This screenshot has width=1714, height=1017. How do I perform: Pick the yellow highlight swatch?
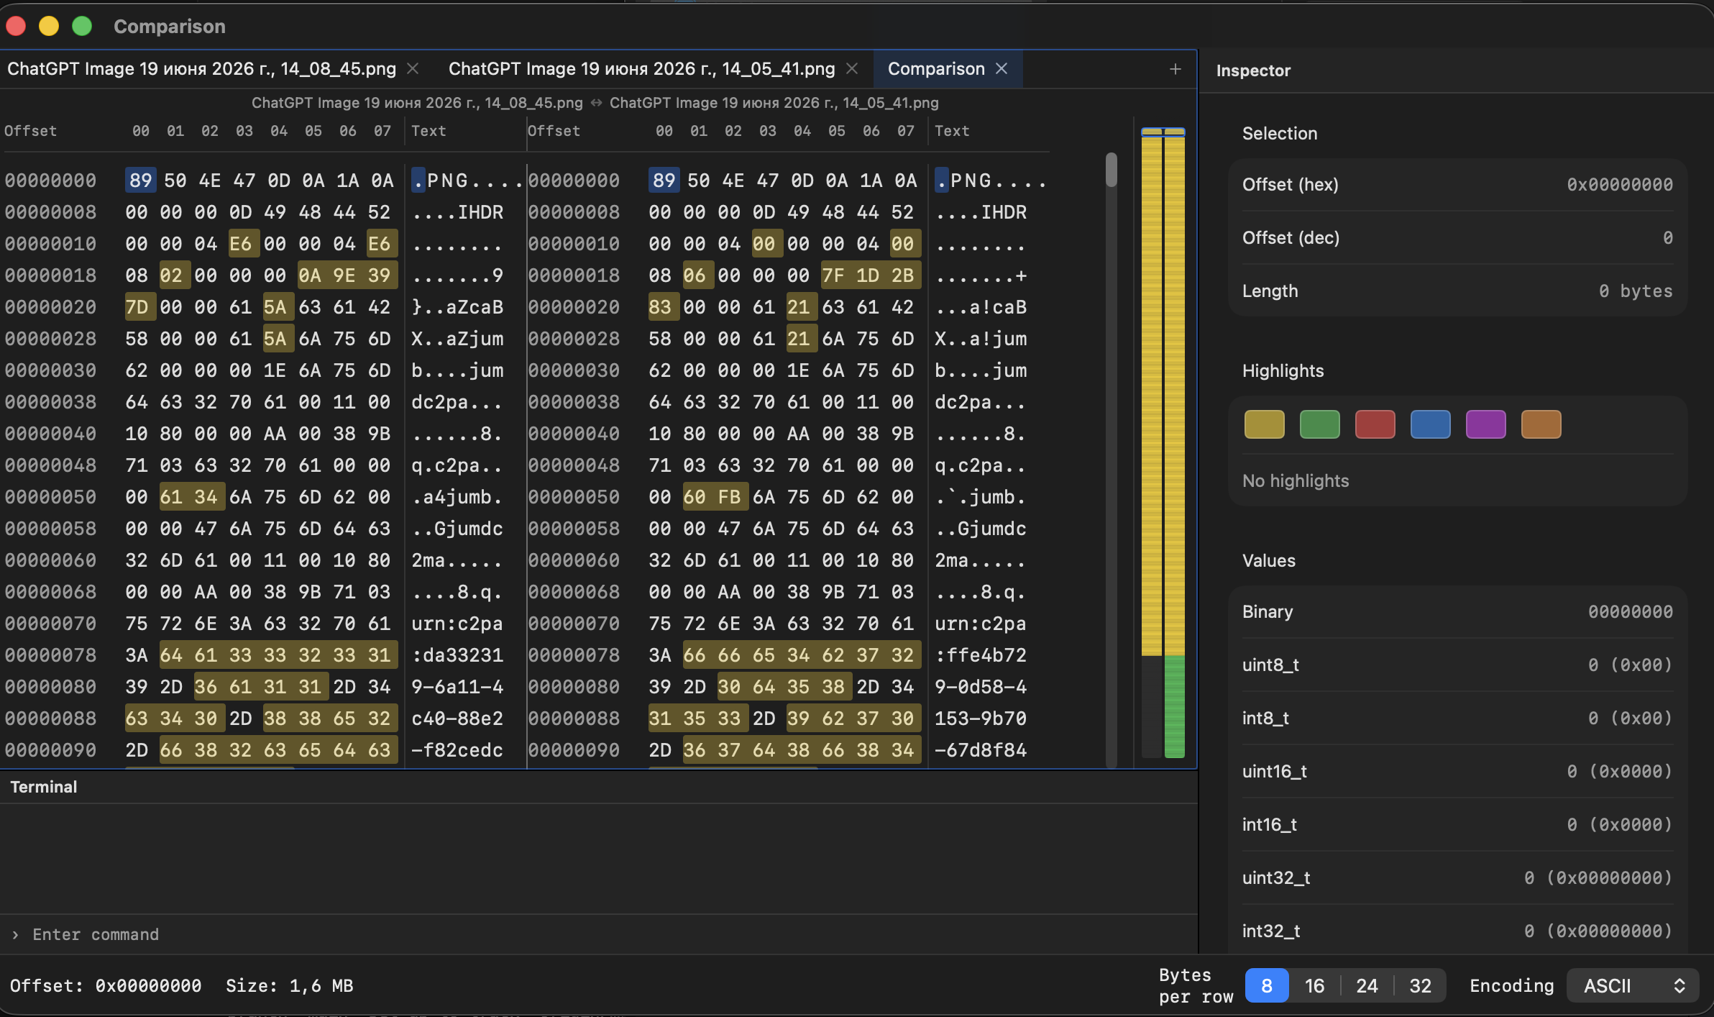pos(1264,424)
